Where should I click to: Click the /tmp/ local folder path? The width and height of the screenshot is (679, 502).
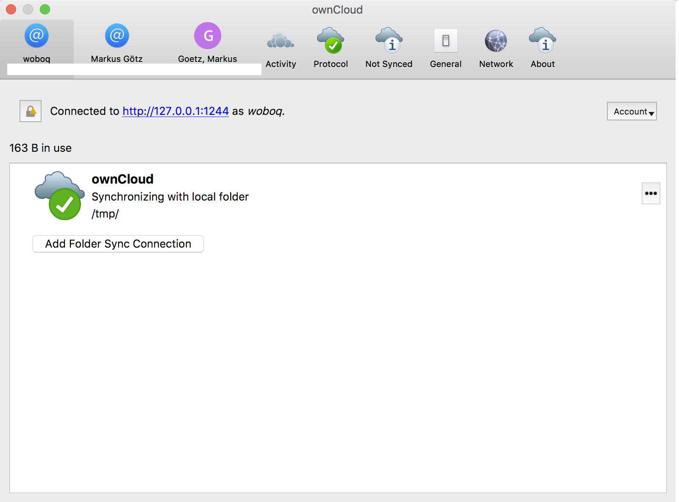click(106, 214)
